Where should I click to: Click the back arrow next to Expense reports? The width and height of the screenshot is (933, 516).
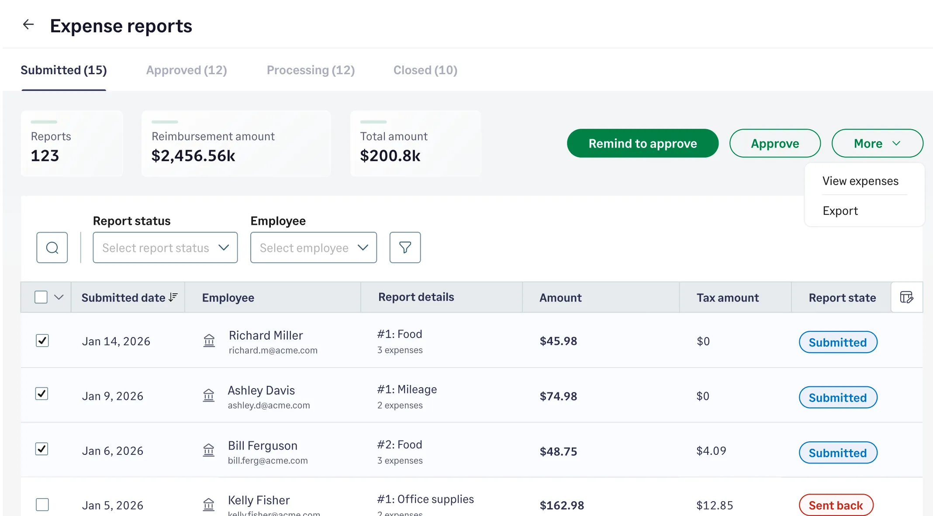coord(28,25)
